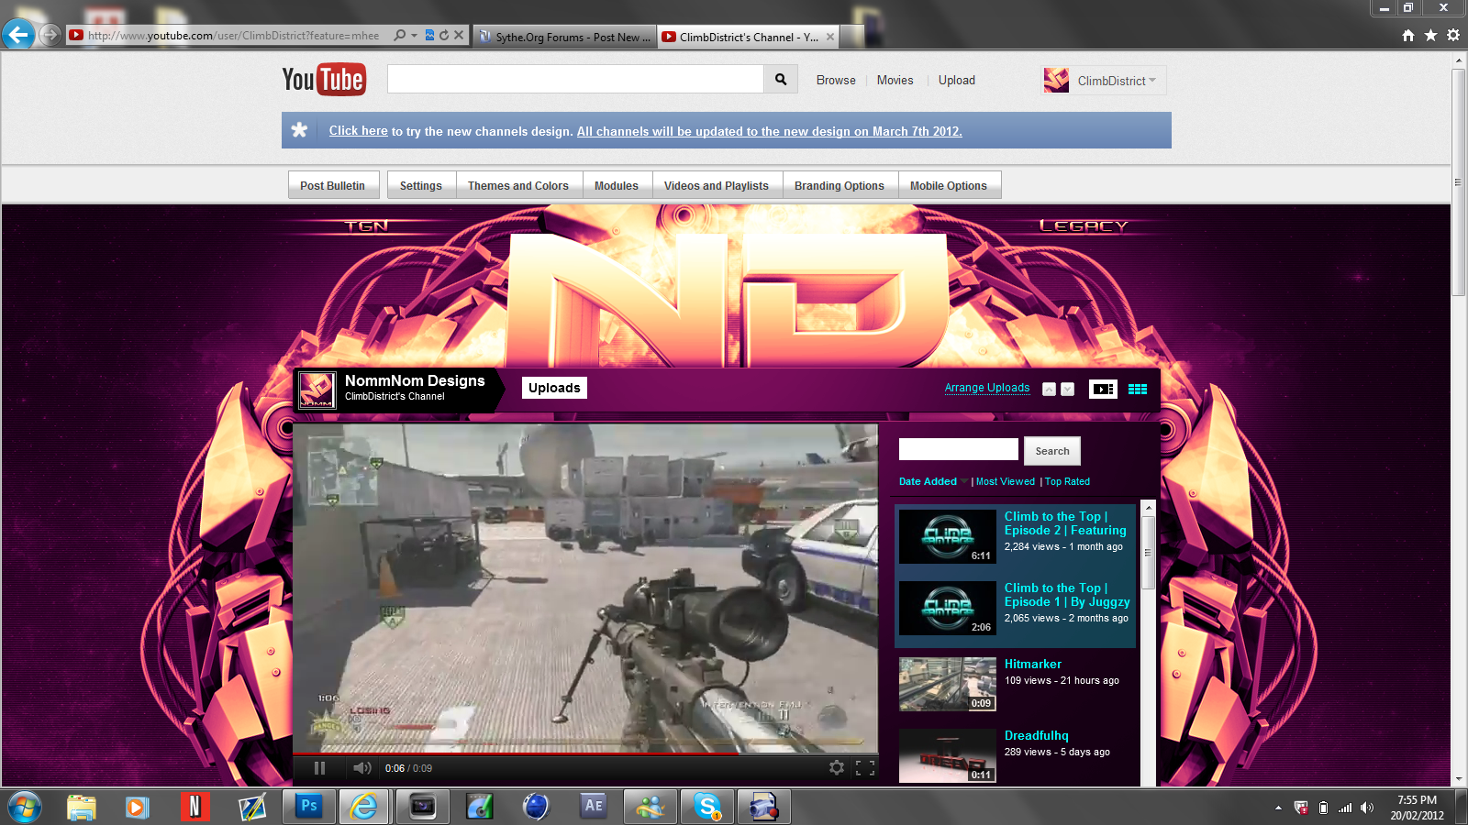Switch to grid view layout
Image resolution: width=1468 pixels, height=825 pixels.
pos(1138,389)
